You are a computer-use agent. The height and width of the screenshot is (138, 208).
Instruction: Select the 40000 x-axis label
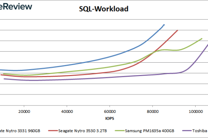coord(67,111)
